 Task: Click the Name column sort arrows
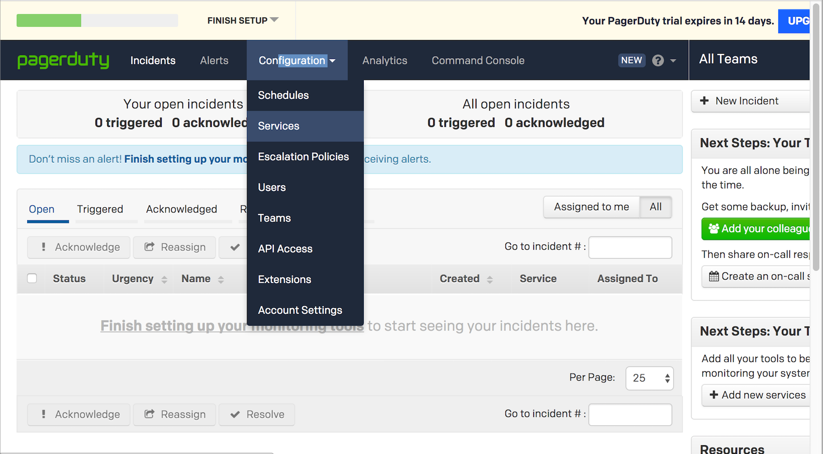point(221,279)
